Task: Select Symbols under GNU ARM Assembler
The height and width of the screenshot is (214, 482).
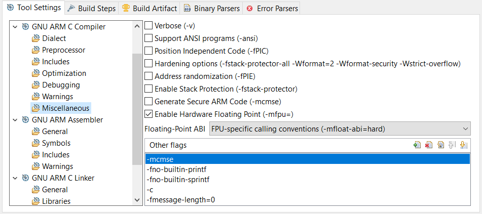Action: pos(56,143)
